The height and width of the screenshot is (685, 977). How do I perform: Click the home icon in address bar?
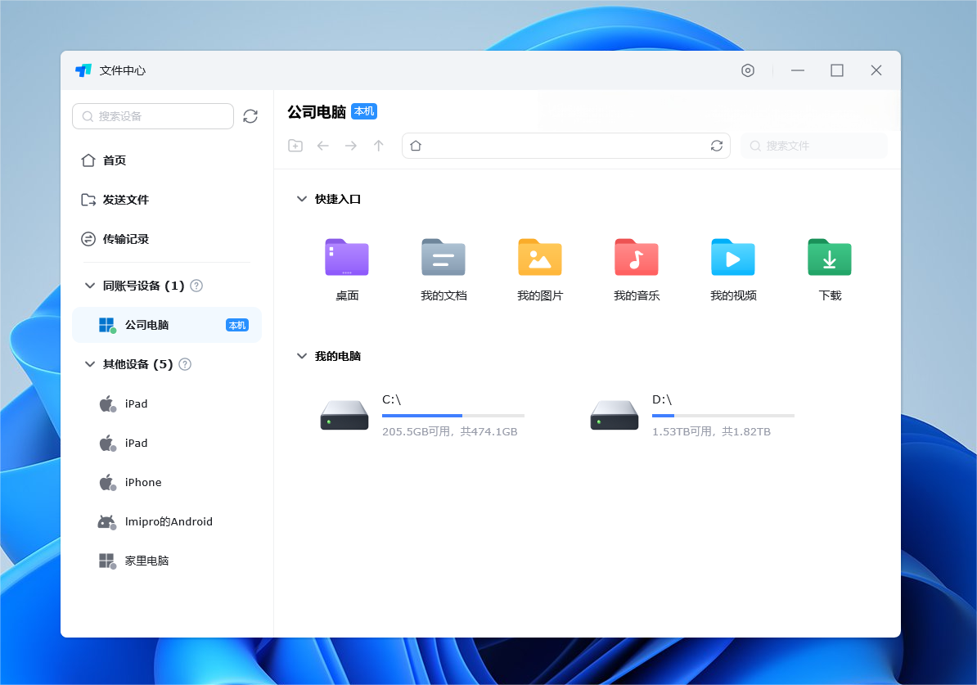(x=416, y=146)
